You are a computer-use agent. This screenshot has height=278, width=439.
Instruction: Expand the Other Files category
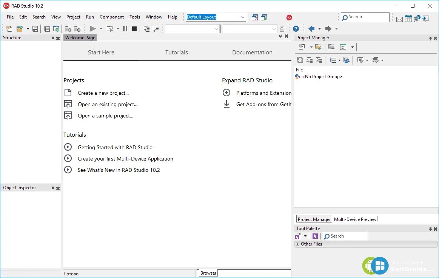pos(297,244)
